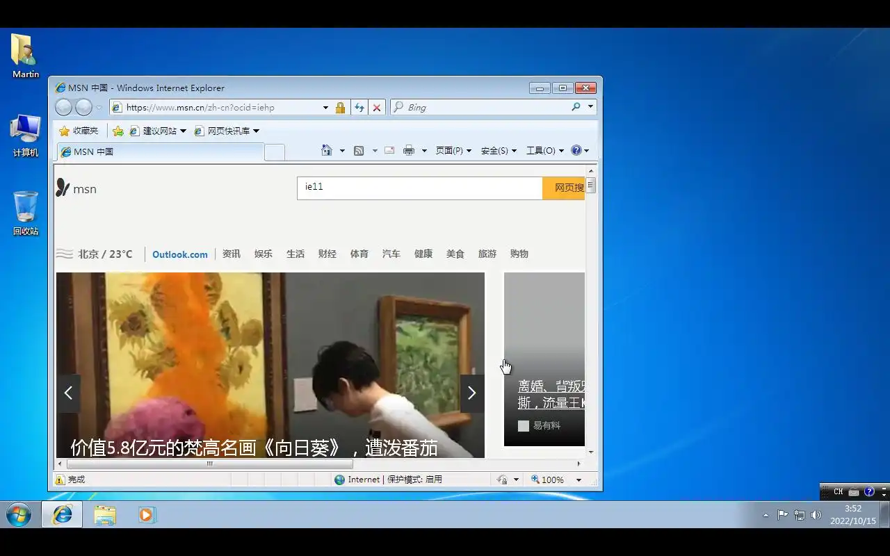Image resolution: width=890 pixels, height=556 pixels.
Task: Open the Martin folder on desktop
Action: click(25, 56)
